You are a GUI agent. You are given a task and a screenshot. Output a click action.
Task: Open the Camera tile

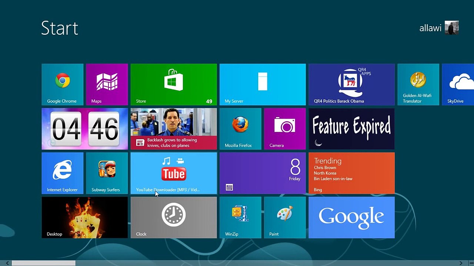point(285,129)
